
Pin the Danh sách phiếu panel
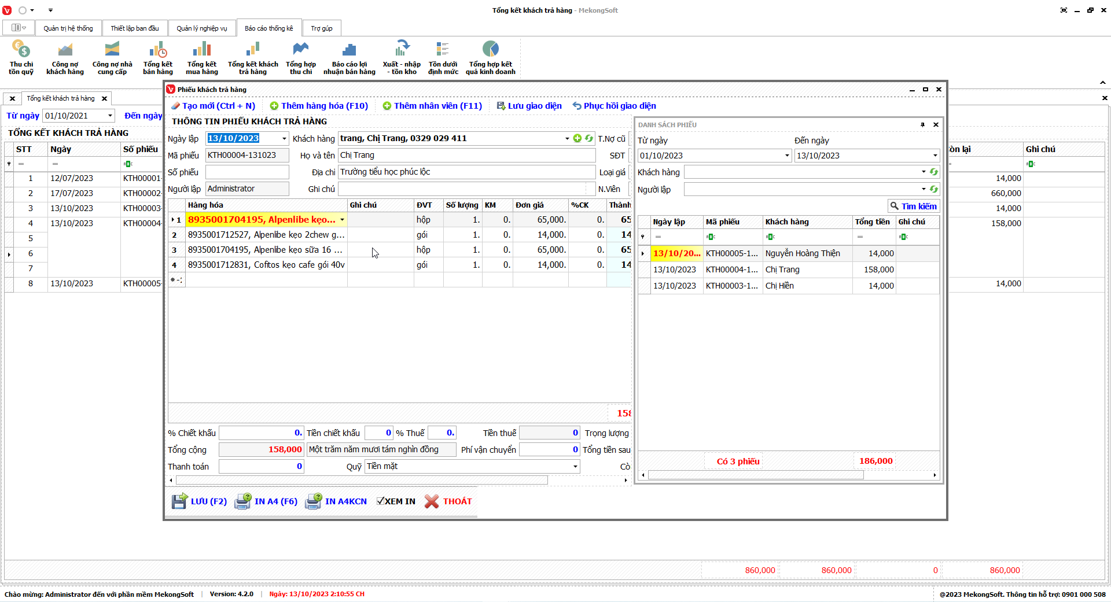click(x=922, y=125)
